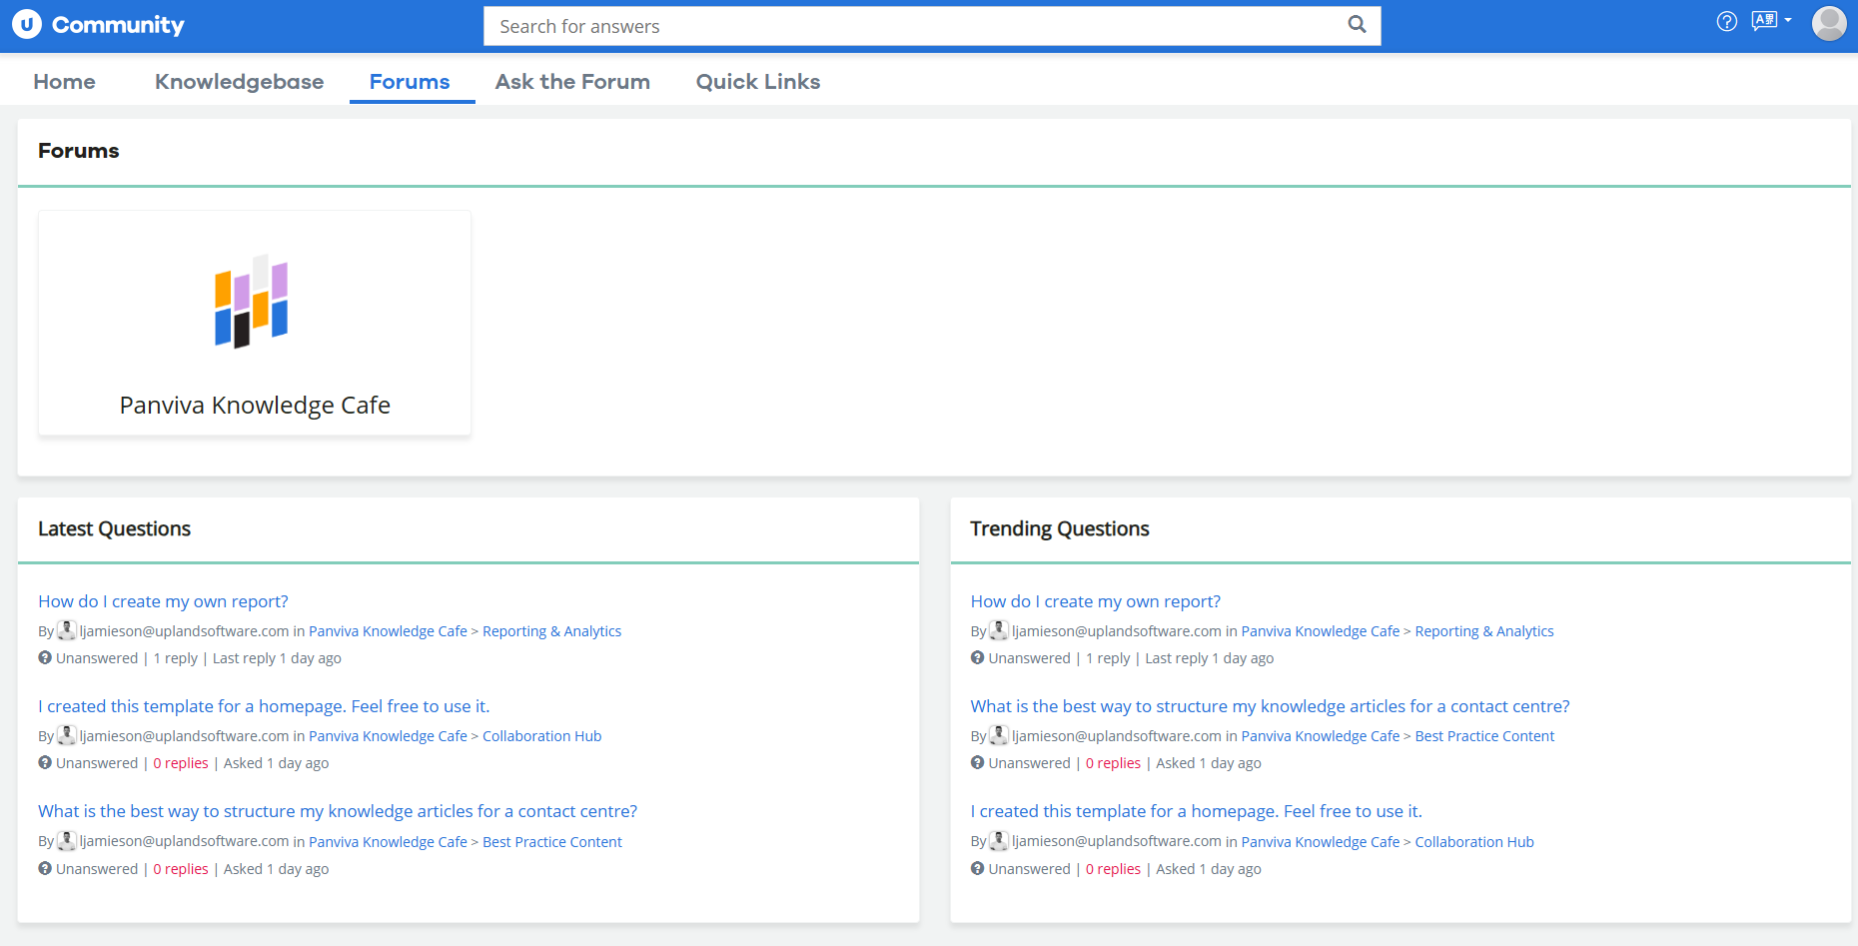Click 'Last reply 1 day ago' in Latest Questions
The image size is (1858, 946).
pos(277,658)
